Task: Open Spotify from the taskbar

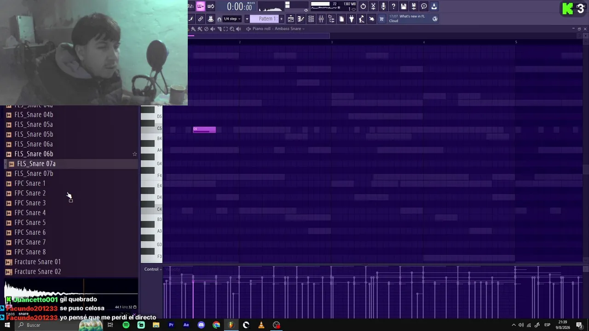Action: [x=126, y=325]
